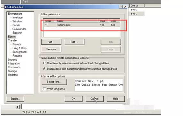Open the Transfer preferences page
The width and height of the screenshot is (183, 116).
coord(12,40)
